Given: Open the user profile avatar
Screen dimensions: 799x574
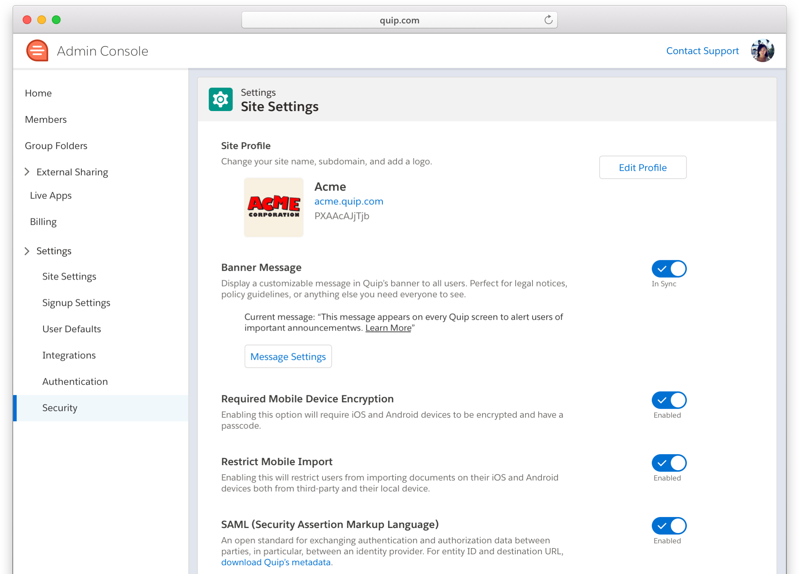Looking at the screenshot, I should point(762,51).
